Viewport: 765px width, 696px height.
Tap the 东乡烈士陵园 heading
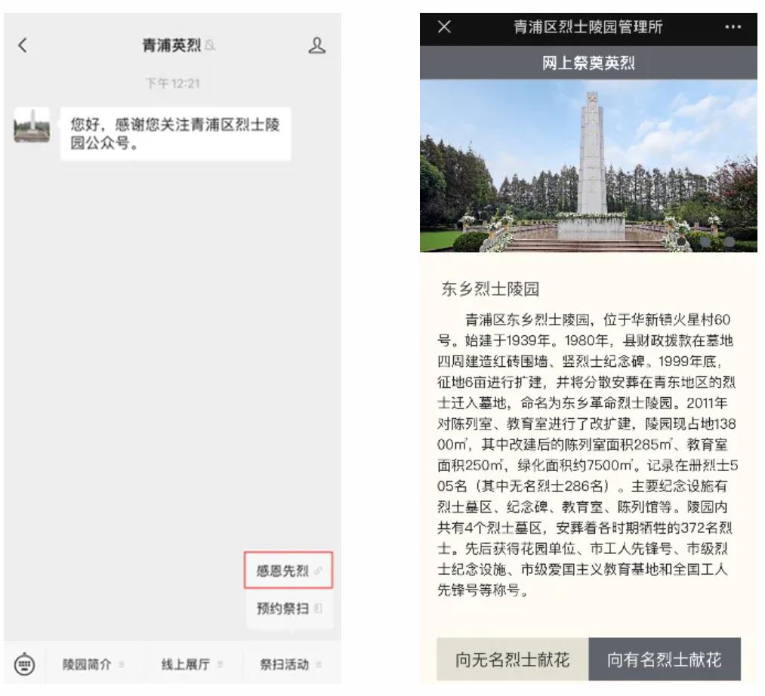pyautogui.click(x=490, y=288)
